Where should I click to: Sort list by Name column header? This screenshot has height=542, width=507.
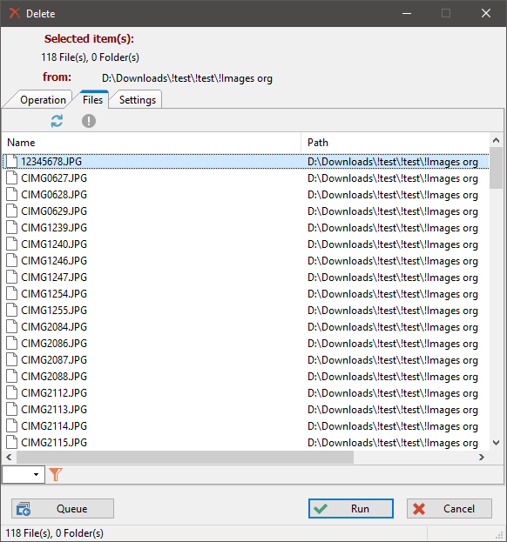click(152, 143)
